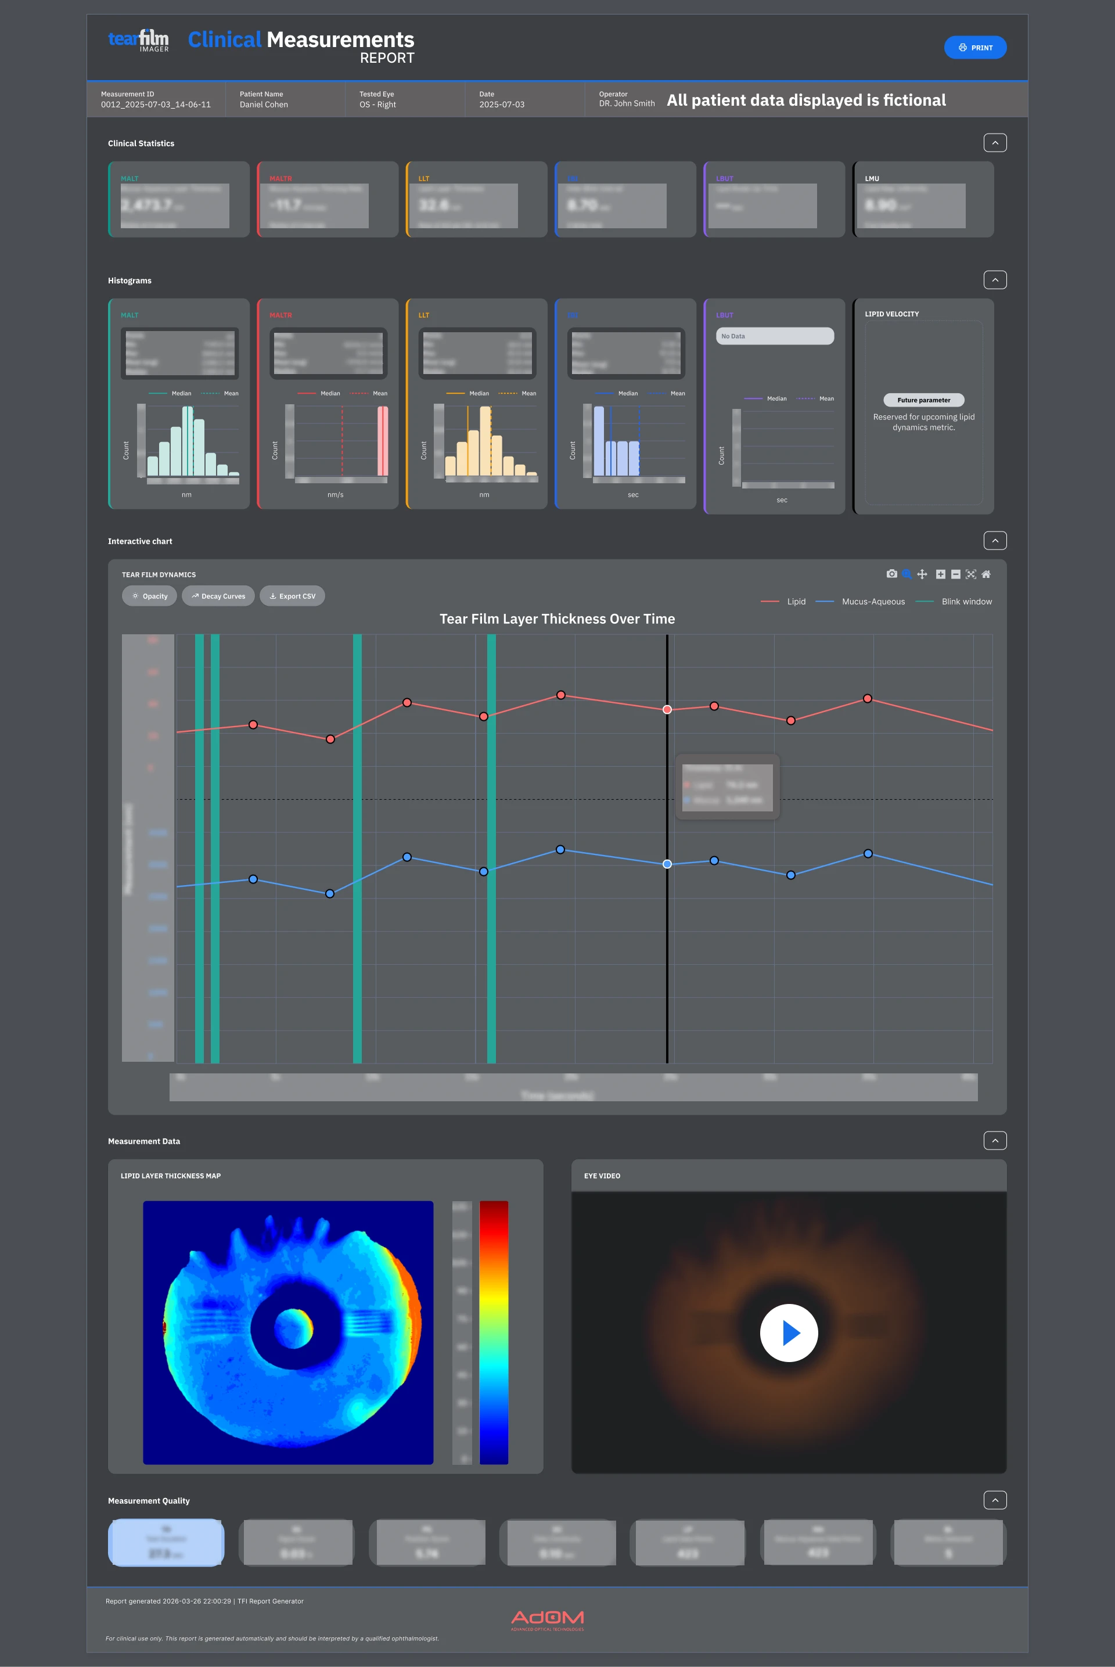Click the thickness map color scale bar
Viewport: 1115px width, 1667px height.
pos(494,1333)
